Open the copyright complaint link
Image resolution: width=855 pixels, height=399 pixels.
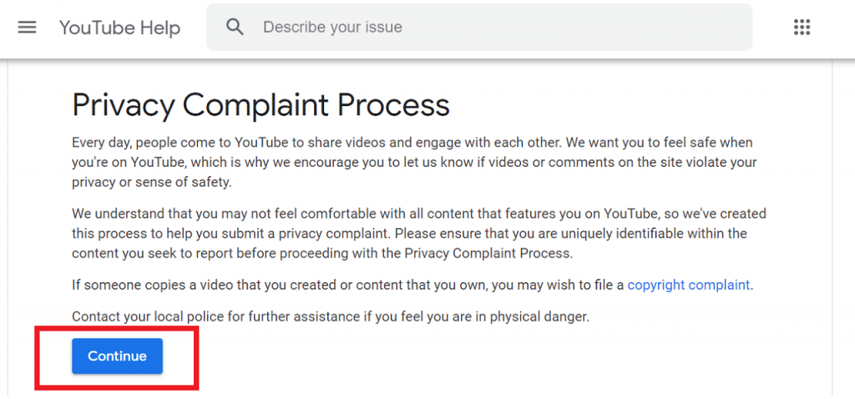click(689, 285)
